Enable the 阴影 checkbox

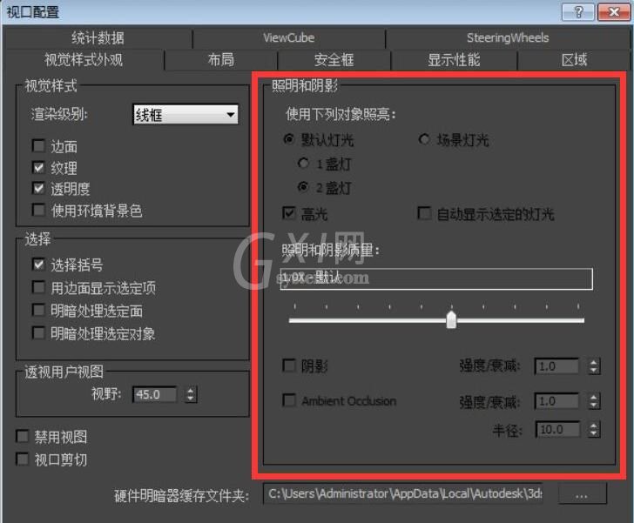click(289, 365)
